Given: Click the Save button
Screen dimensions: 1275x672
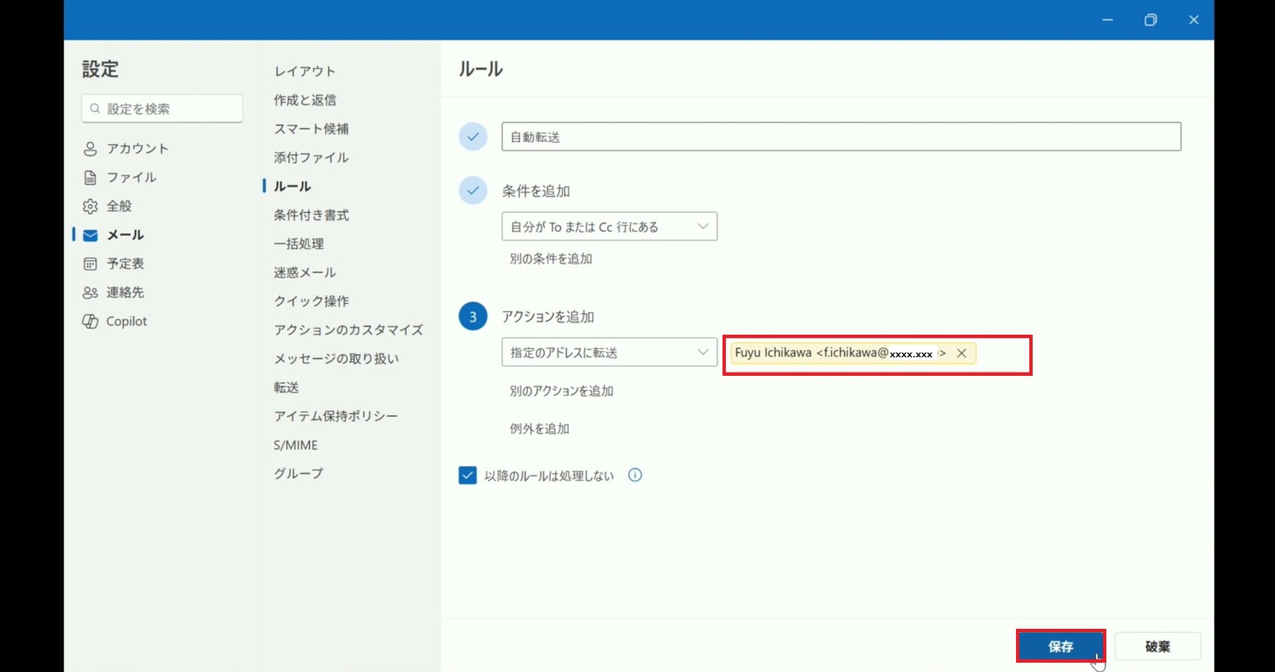Looking at the screenshot, I should coord(1060,646).
